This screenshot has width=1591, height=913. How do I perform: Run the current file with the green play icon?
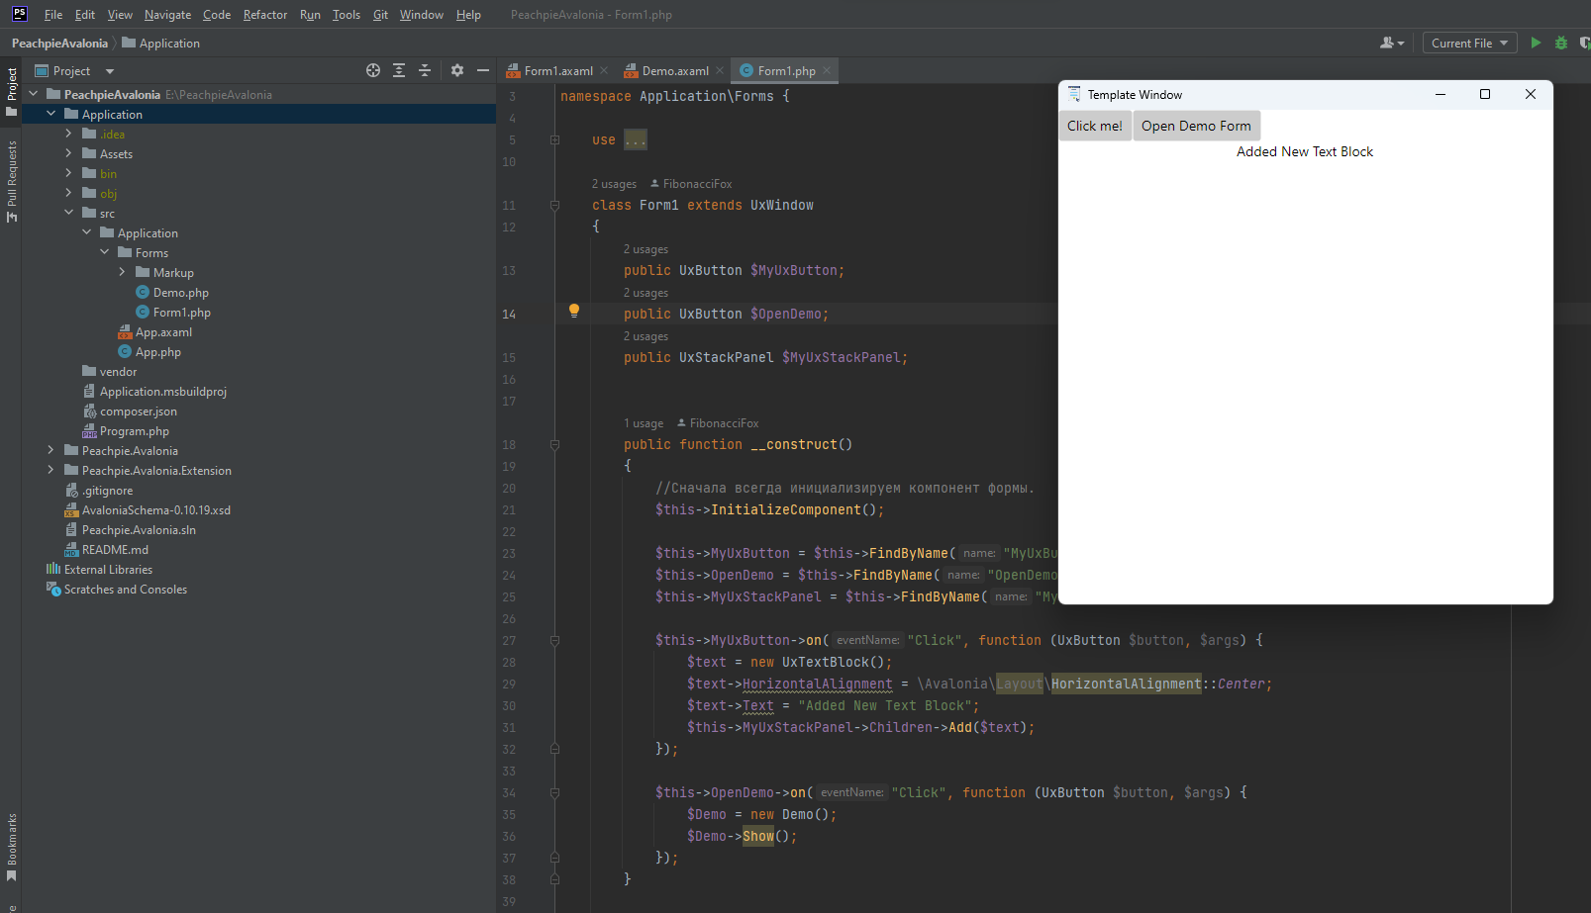click(1536, 43)
